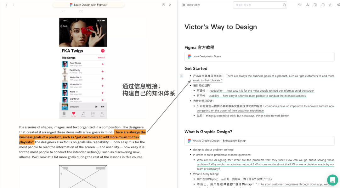Viewport: 340px width, 188px height.
Task: Select the Get Started heading
Action: pos(196,69)
